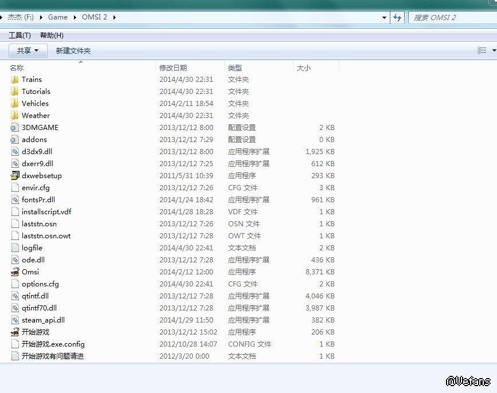
Task: Click the 搜索 OMSI 2 search field
Action: coord(453,17)
